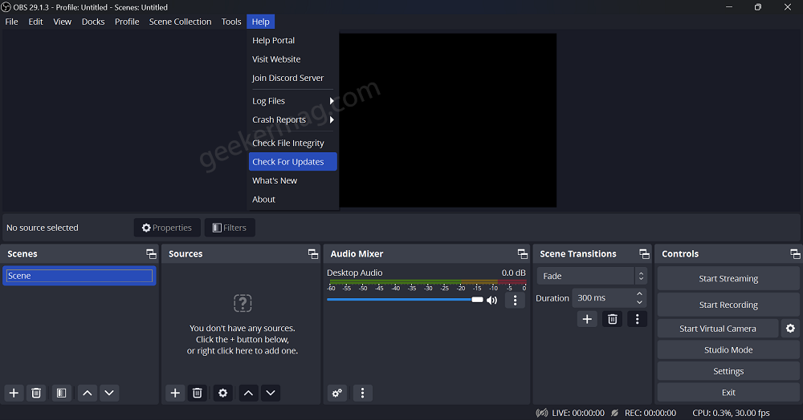Screen dimensions: 803x420
Task: Expand Log Files submenu
Action: [292, 101]
